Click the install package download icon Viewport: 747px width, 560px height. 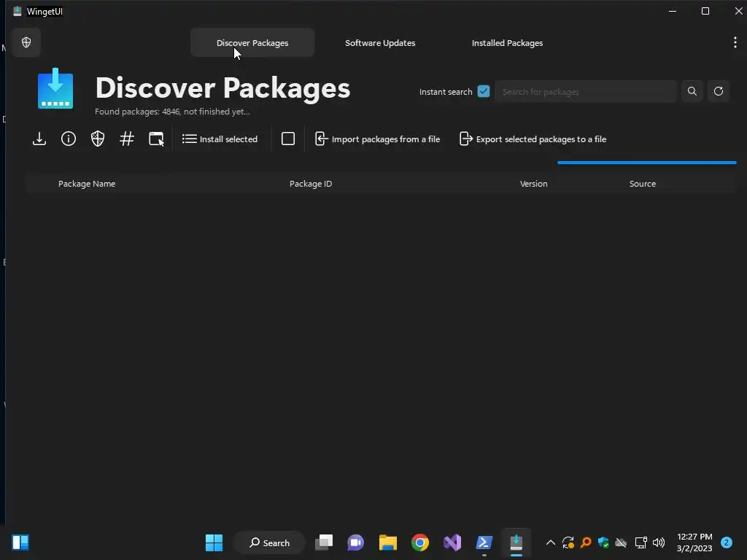(x=39, y=139)
